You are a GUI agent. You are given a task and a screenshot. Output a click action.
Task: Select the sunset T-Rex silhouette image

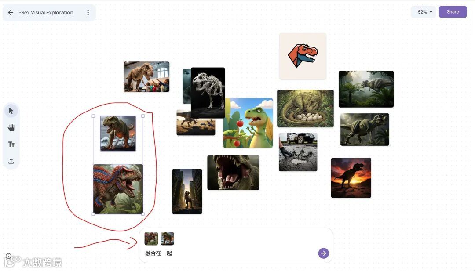pos(351,177)
